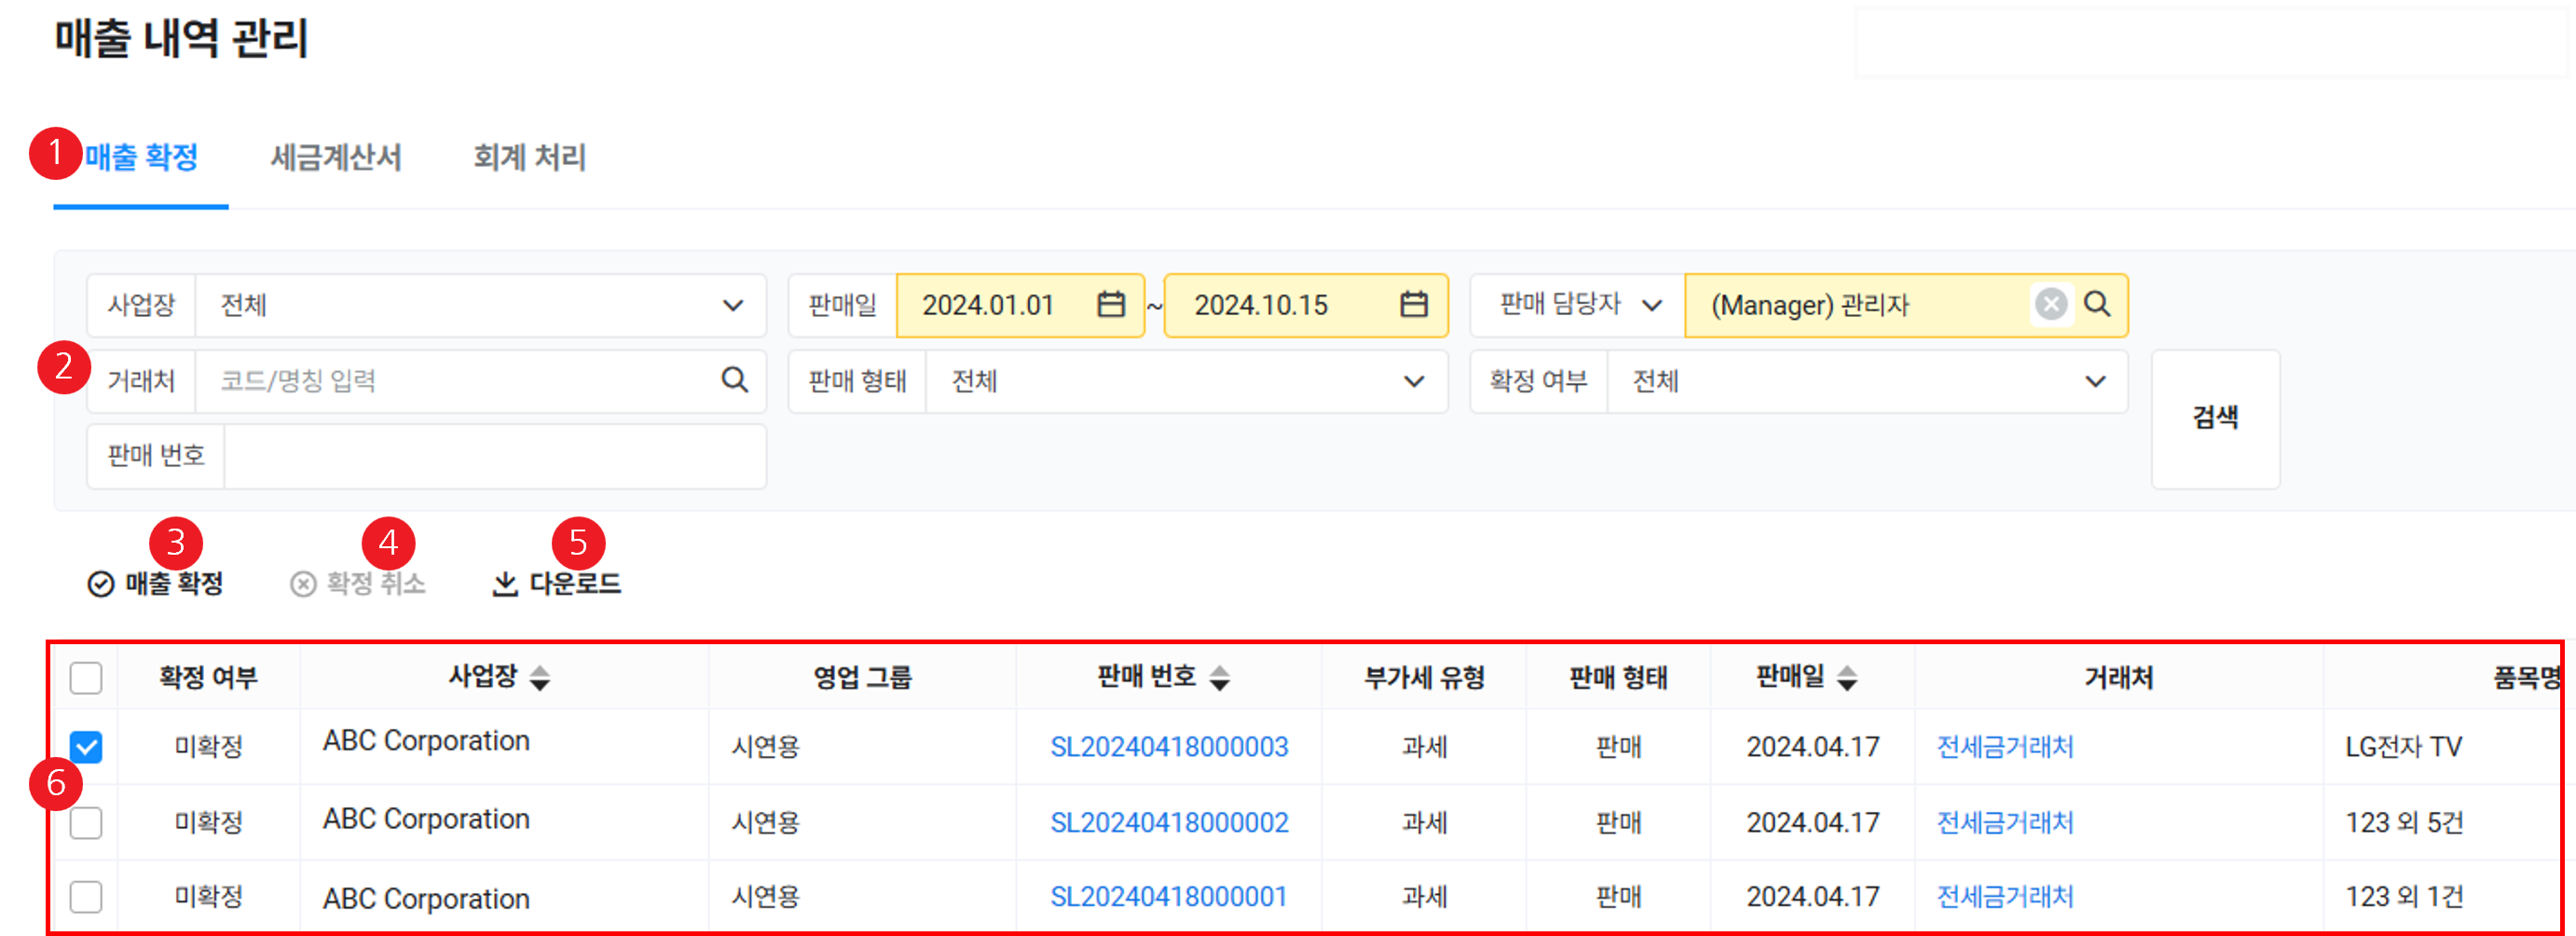Click the 검색 button
The width and height of the screenshot is (2576, 936).
(2214, 418)
